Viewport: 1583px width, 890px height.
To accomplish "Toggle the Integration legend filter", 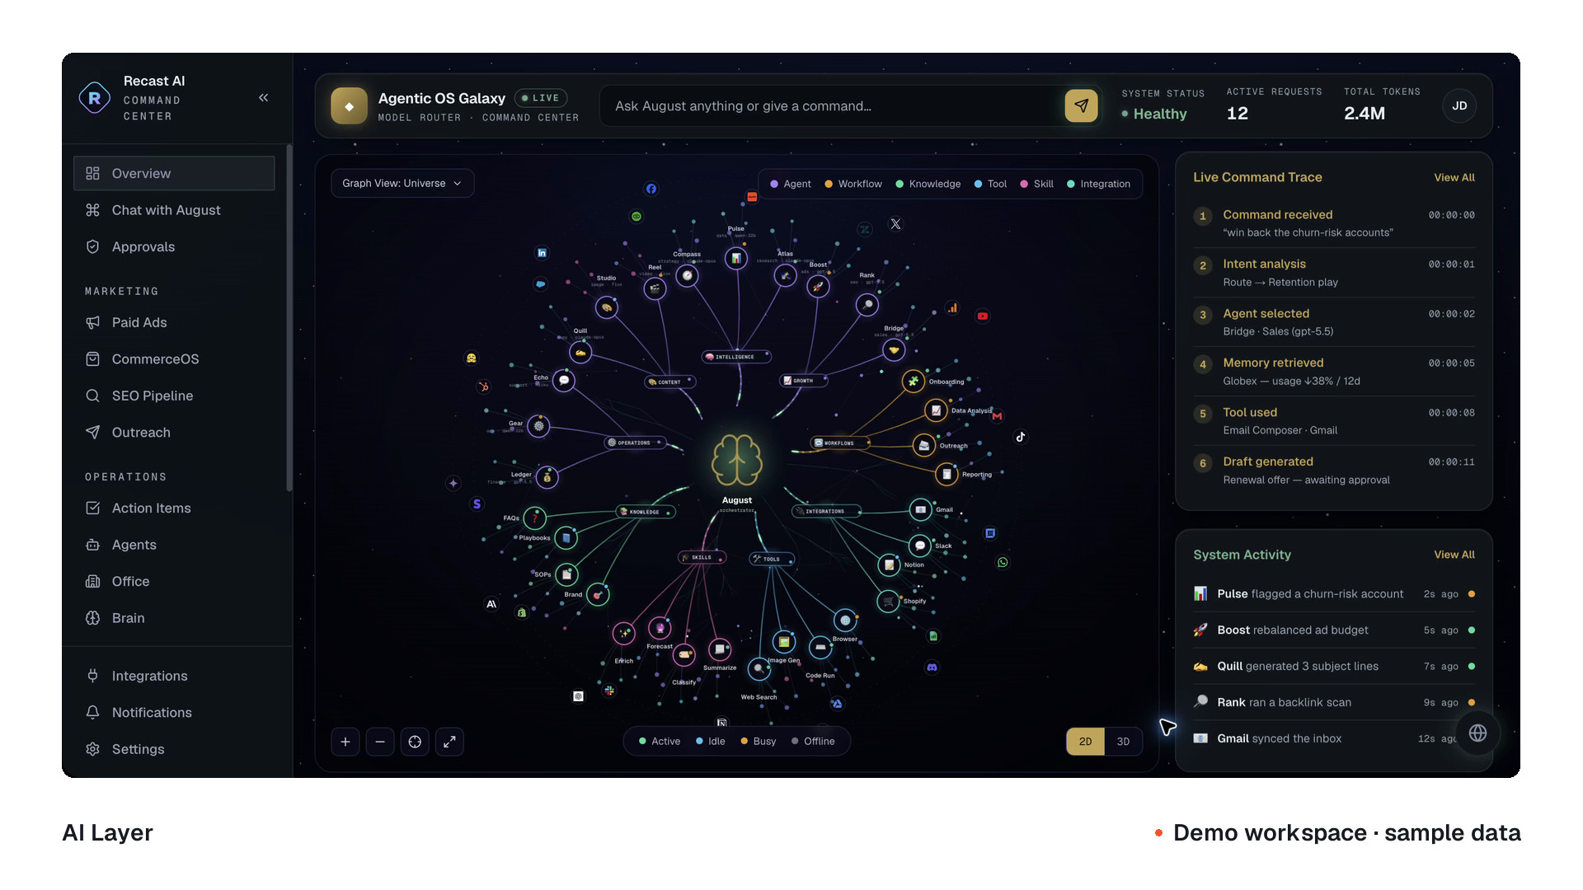I will [x=1098, y=184].
